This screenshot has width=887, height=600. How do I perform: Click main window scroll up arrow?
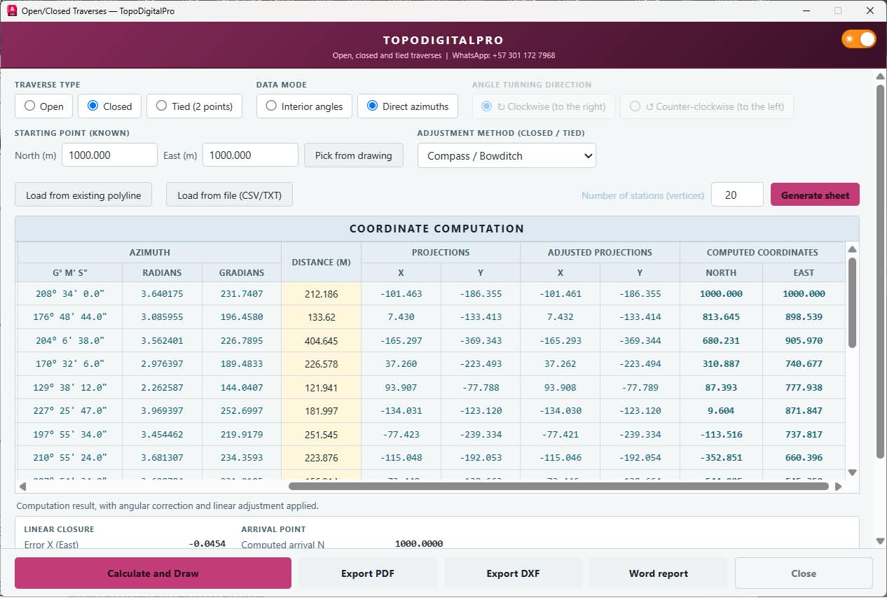[x=880, y=76]
